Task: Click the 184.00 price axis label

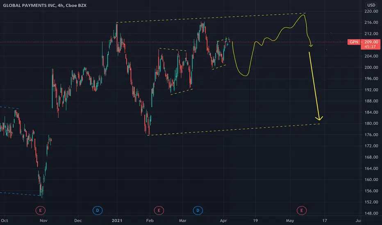Action: point(371,112)
